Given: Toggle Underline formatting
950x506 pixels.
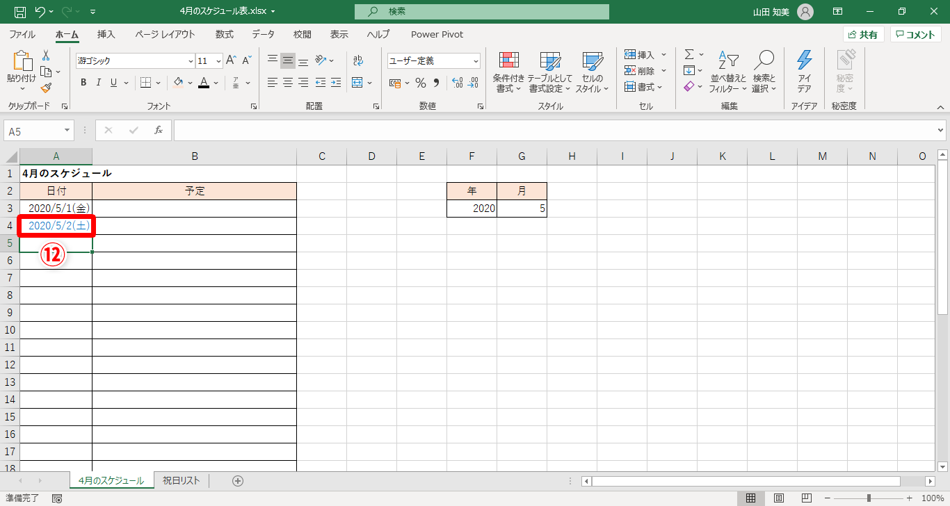Looking at the screenshot, I should (x=113, y=83).
